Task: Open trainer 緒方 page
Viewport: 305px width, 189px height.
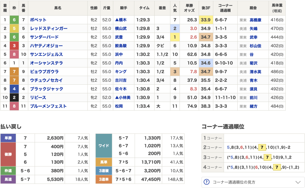Action: click(253, 106)
